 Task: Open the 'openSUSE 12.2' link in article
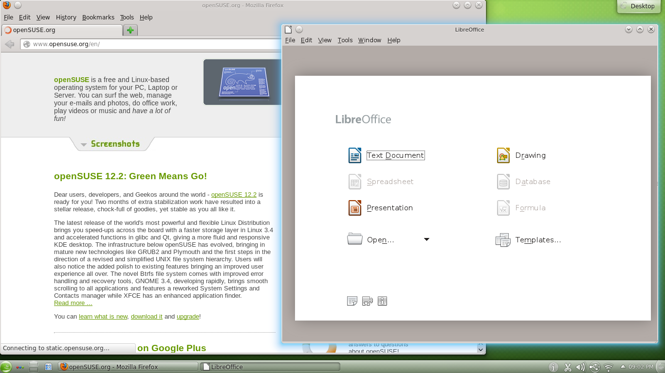click(x=234, y=195)
